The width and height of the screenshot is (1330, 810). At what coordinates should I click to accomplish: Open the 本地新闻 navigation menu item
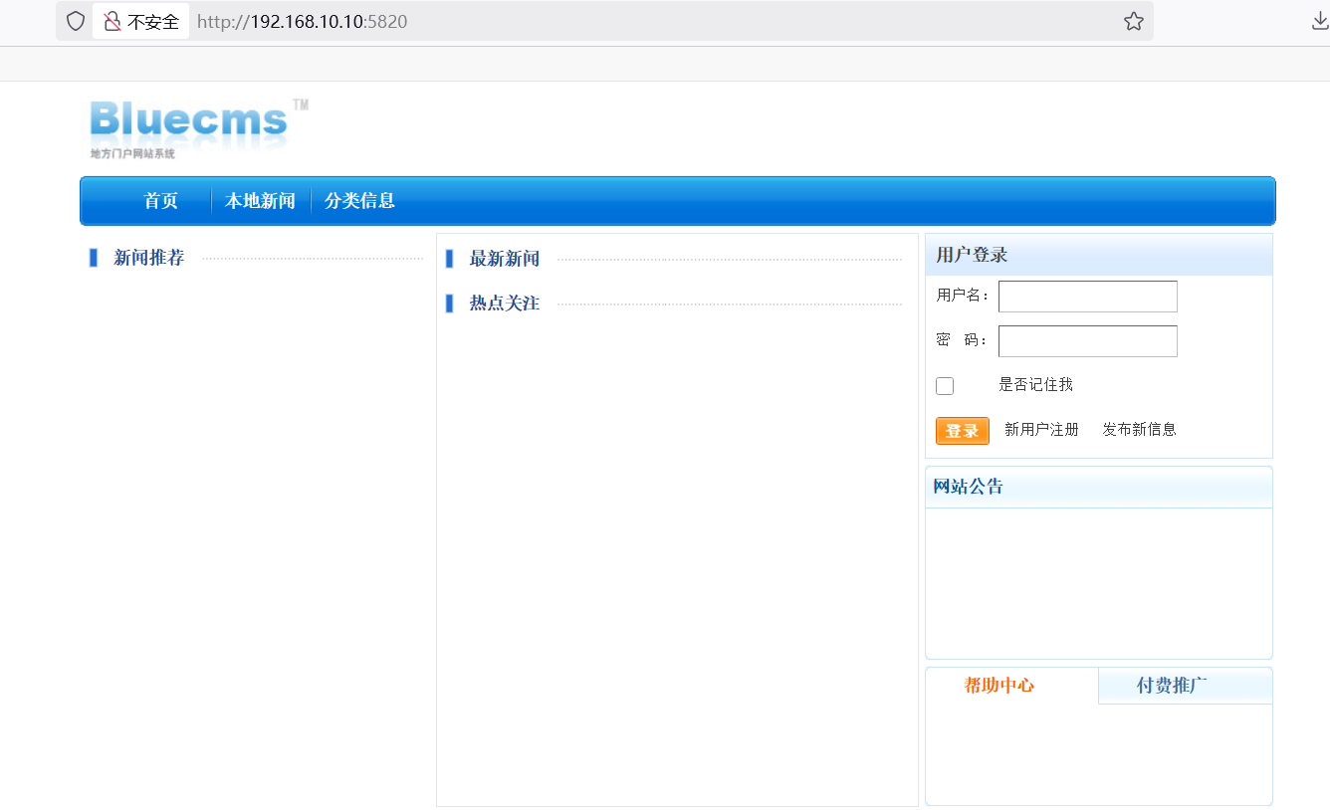point(260,201)
